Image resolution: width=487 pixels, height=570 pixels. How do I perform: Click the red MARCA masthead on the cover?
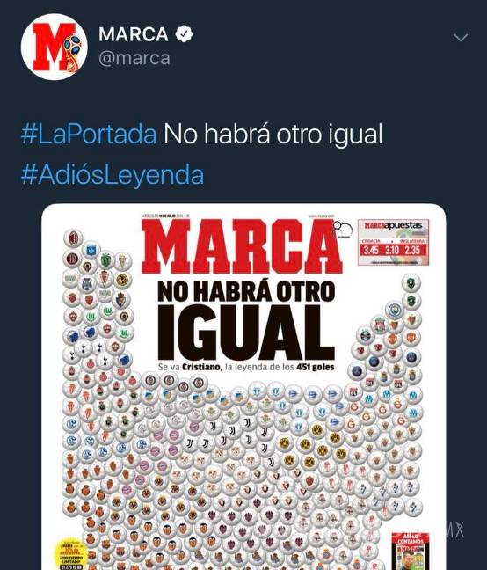[240, 247]
